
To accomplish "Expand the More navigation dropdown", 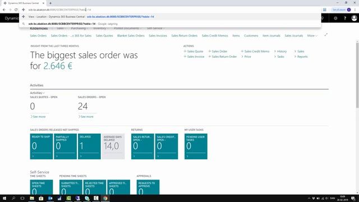I will coord(312,36).
